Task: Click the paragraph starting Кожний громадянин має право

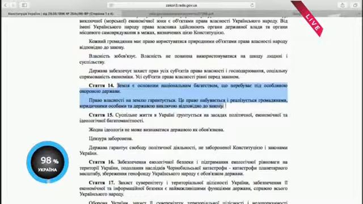Action: [x=183, y=44]
